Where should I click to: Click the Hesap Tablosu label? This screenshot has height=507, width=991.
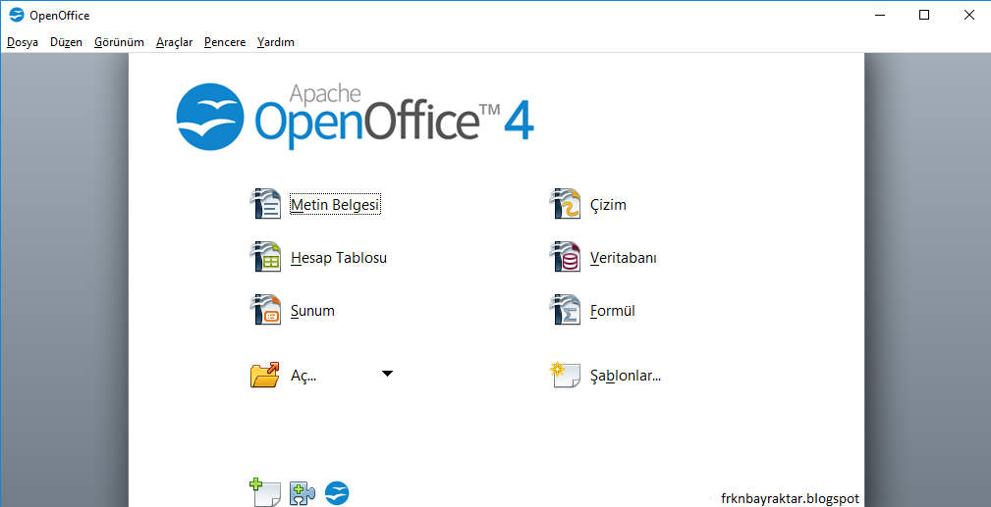click(x=339, y=258)
